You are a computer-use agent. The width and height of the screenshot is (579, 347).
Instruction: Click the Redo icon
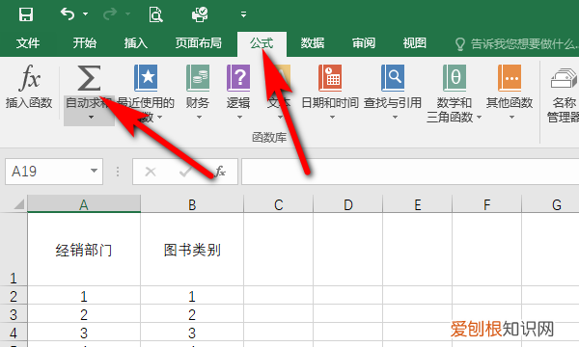coord(110,14)
